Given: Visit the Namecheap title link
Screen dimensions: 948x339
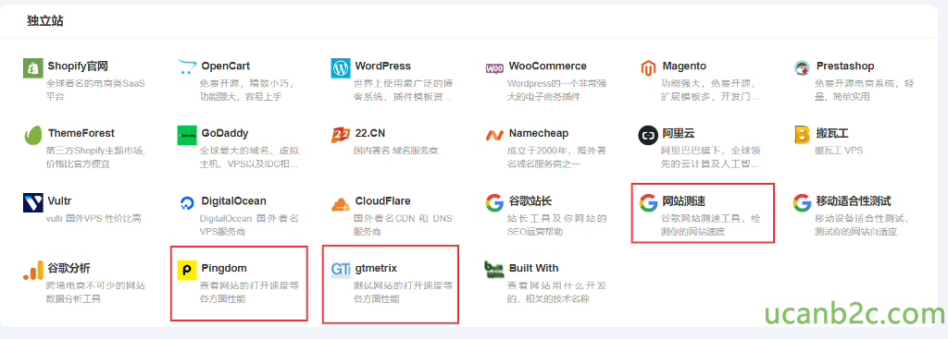Looking at the screenshot, I should click(539, 133).
